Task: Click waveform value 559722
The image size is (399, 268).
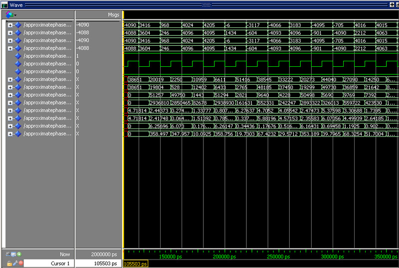Action: tap(352, 103)
